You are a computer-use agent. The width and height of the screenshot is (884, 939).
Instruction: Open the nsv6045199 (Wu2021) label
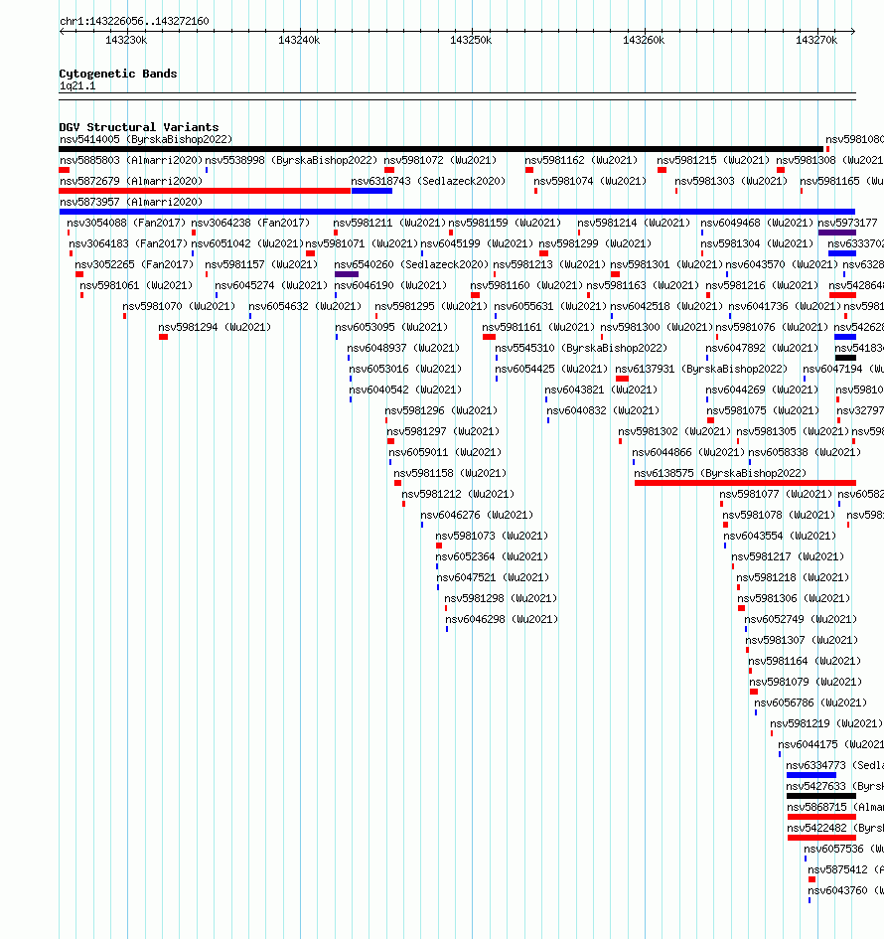tap(477, 243)
